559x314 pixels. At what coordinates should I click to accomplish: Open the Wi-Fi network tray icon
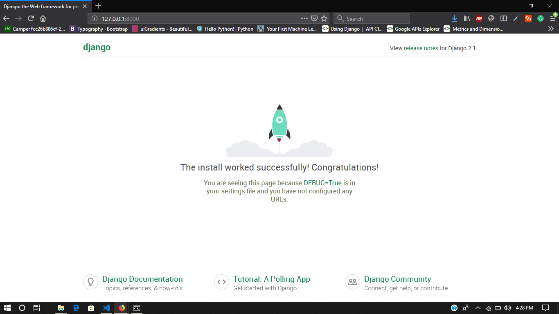click(x=488, y=308)
